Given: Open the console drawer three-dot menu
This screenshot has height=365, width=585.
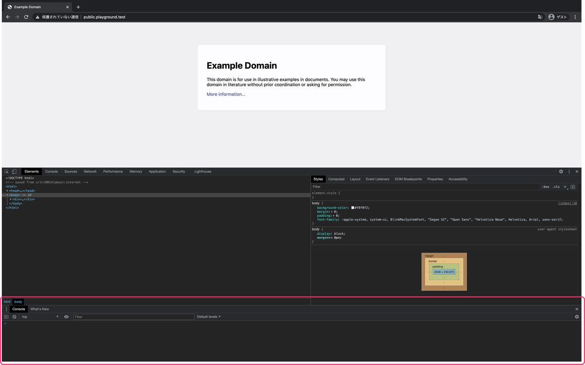Looking at the screenshot, I should [6, 309].
